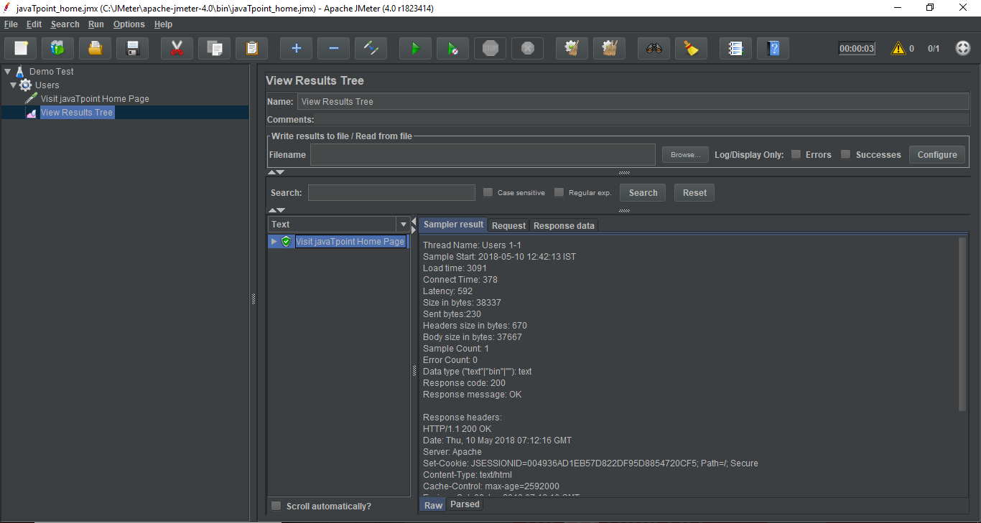Click the Configure button

pyautogui.click(x=937, y=154)
